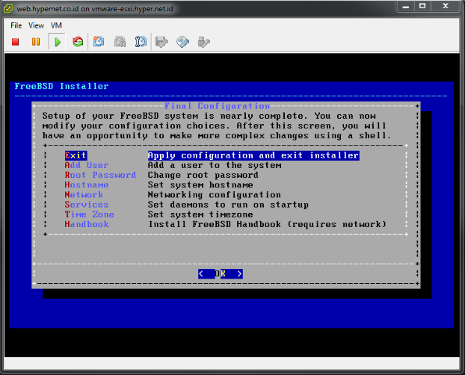This screenshot has width=465, height=375.
Task: Open the File menu
Action: coord(16,25)
